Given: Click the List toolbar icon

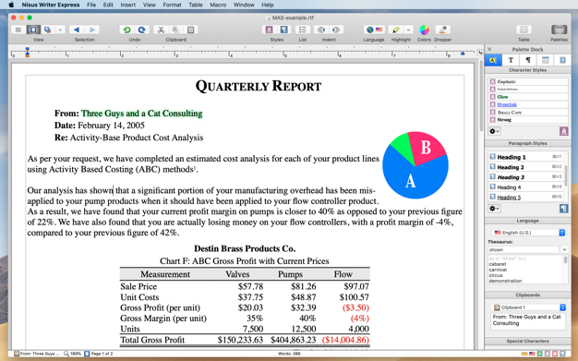Looking at the screenshot, I should coord(303,30).
